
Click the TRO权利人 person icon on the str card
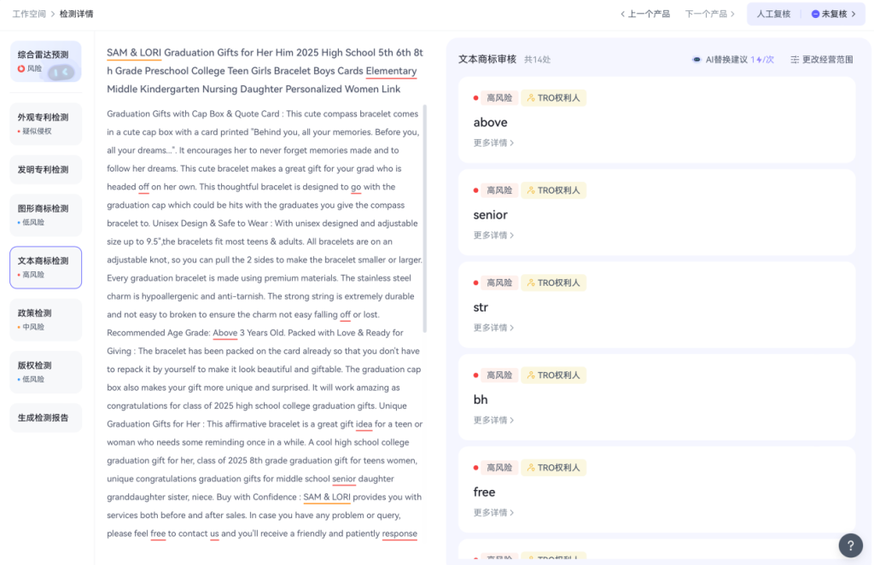coord(531,283)
